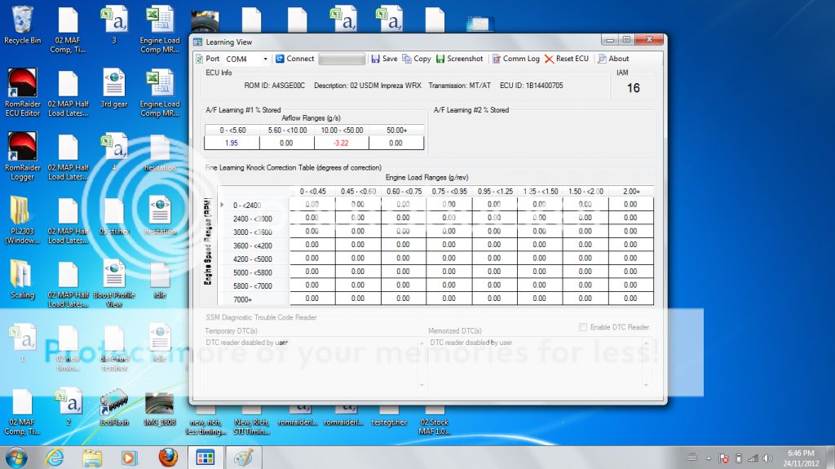Click the 1.95 A/F learning cell
The image size is (835, 469).
pos(232,143)
